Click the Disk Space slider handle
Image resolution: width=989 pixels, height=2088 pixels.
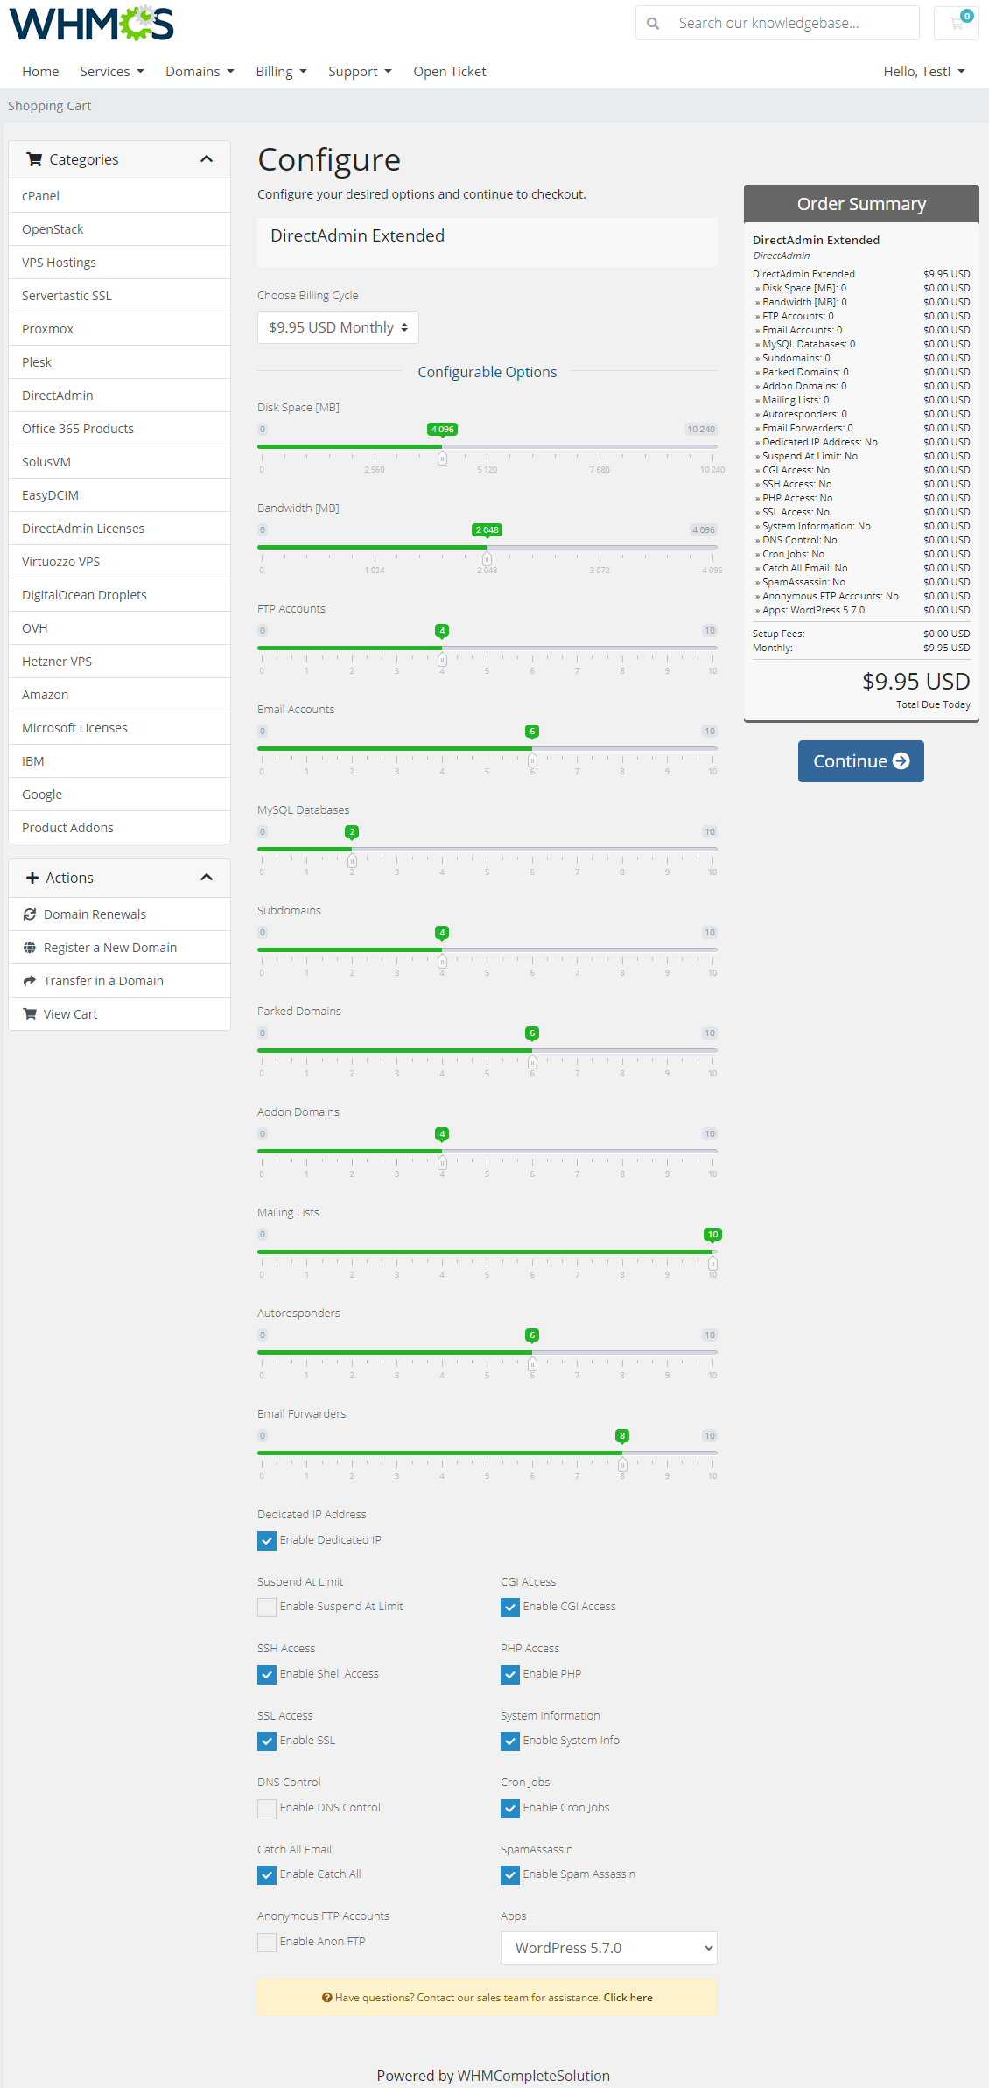442,458
